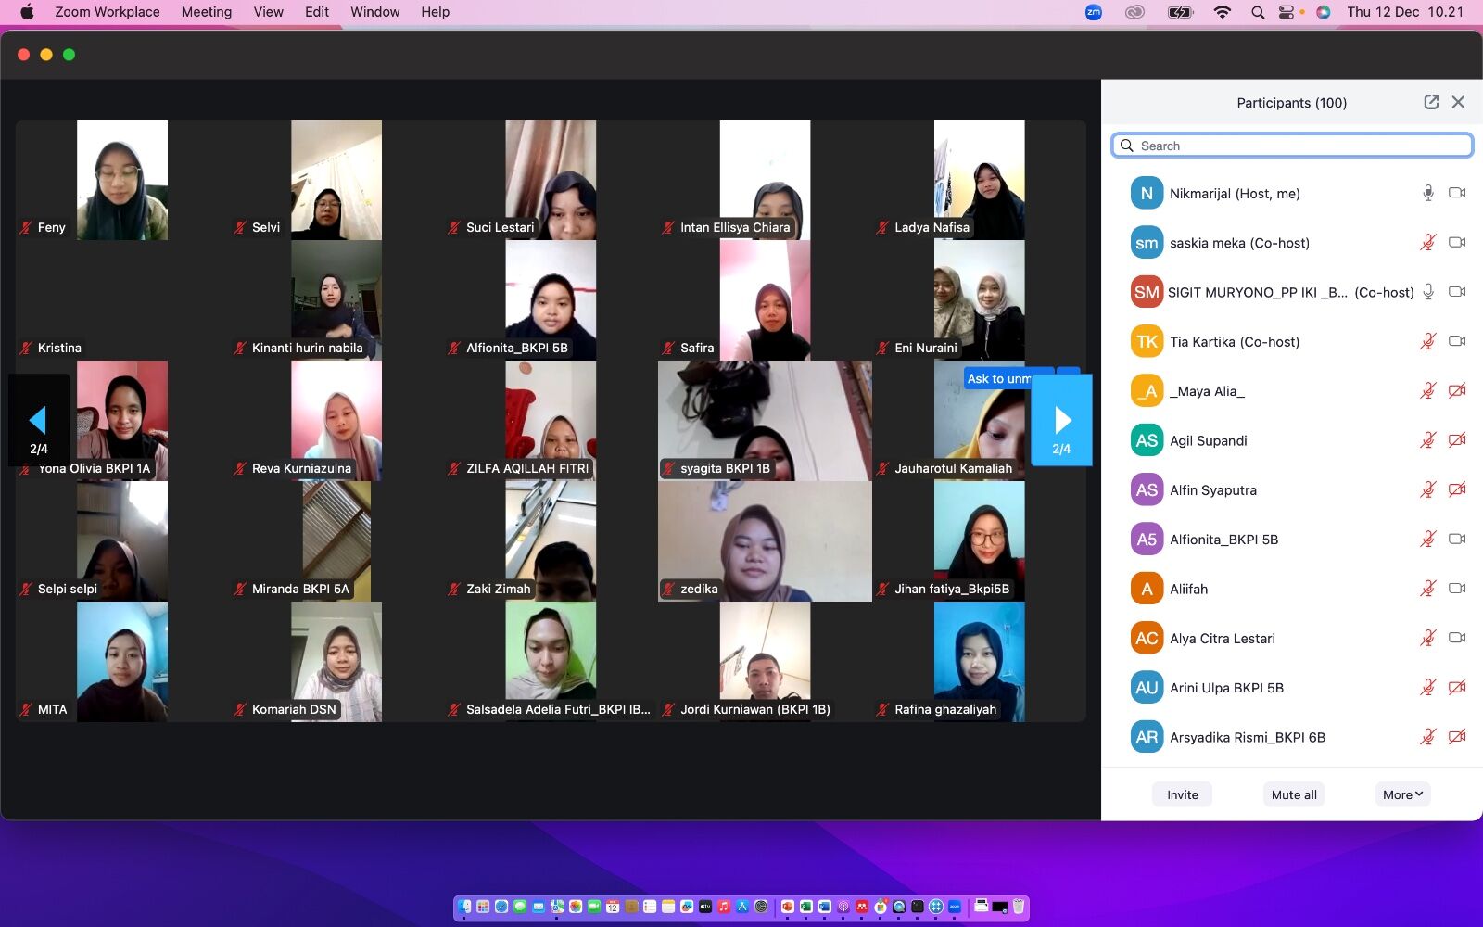Screen dimensions: 1483x927
Task: Open the Edit menu
Action: (x=317, y=12)
